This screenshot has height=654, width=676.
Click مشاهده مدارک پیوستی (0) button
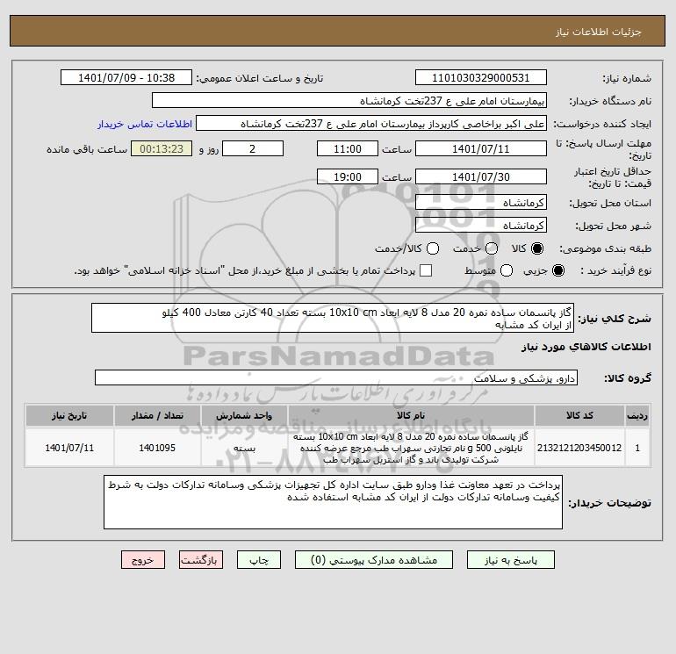pyautogui.click(x=374, y=560)
